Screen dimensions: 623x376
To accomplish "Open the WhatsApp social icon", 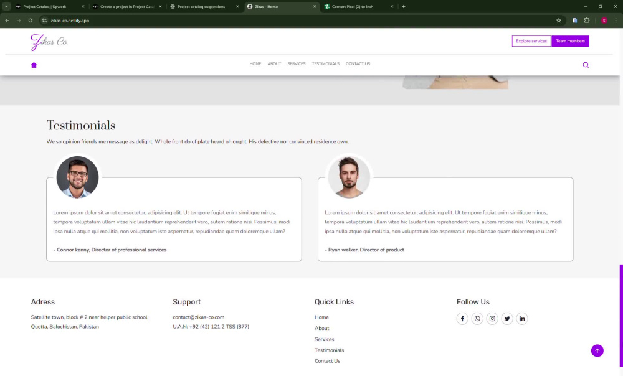I will point(477,319).
